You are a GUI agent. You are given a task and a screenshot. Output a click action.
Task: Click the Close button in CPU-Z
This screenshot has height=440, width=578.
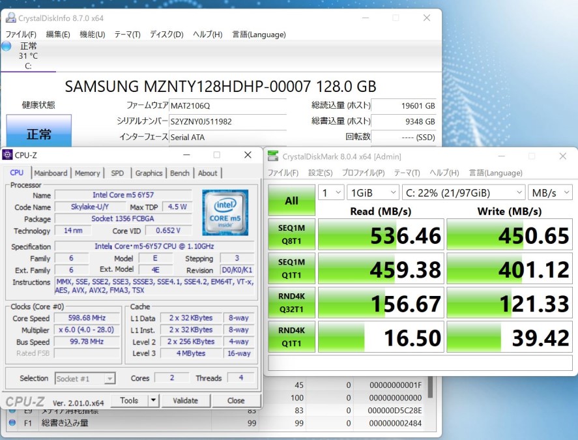tap(236, 400)
